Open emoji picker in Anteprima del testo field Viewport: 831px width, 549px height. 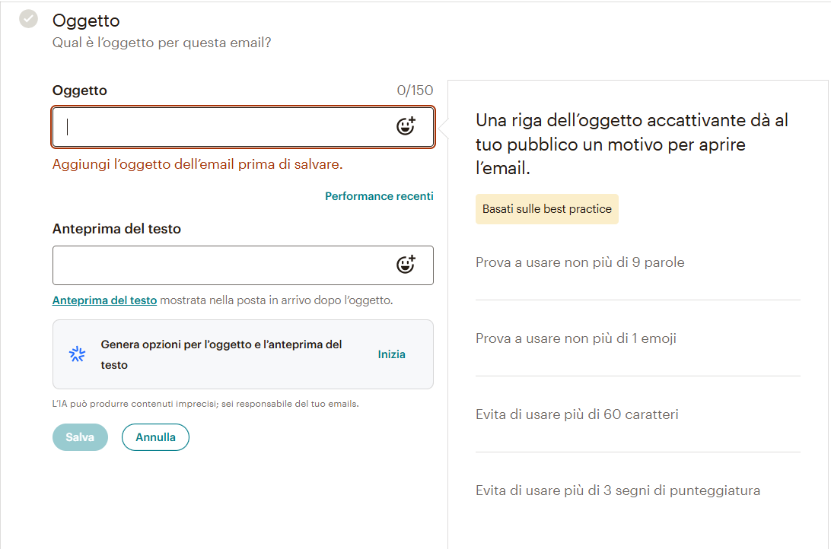pos(406,264)
